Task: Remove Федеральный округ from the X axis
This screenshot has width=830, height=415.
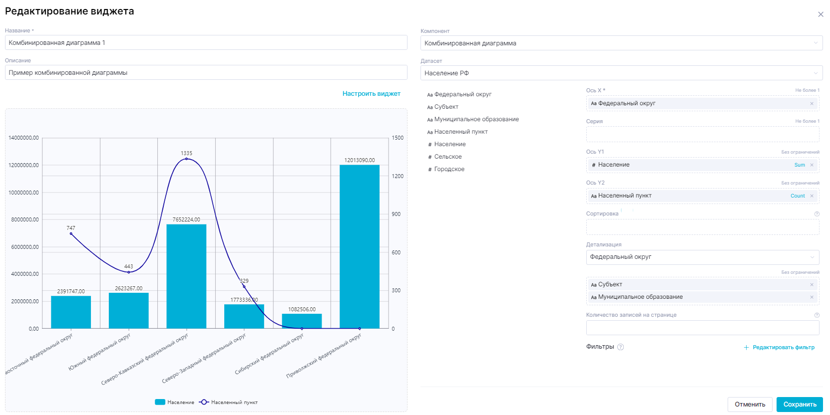Action: click(812, 104)
